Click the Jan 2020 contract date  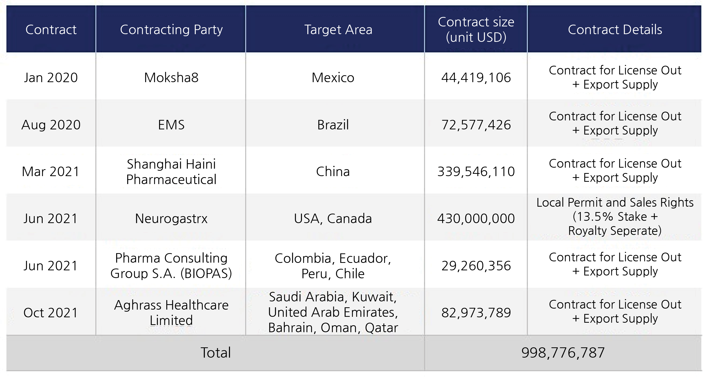tap(51, 78)
